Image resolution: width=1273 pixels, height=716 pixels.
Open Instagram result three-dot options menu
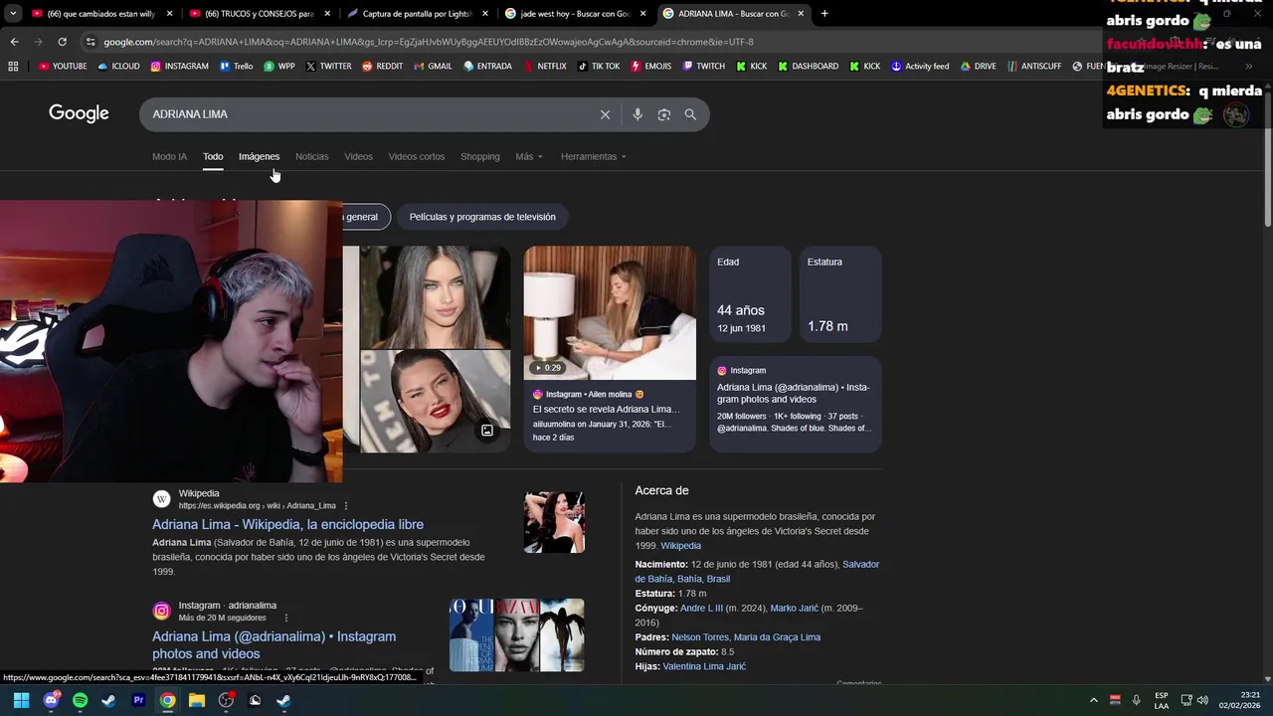click(285, 618)
